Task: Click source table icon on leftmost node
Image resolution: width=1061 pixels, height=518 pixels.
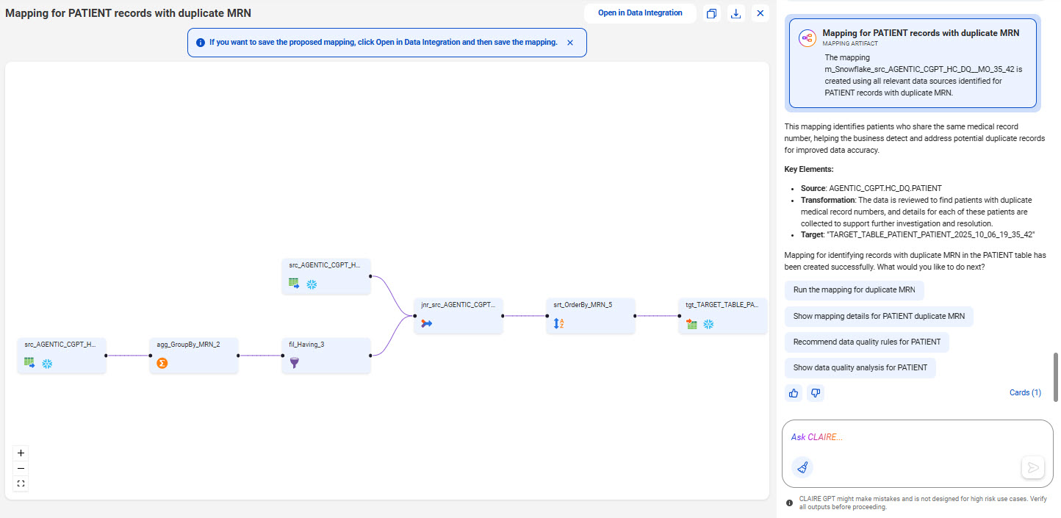Action: pyautogui.click(x=29, y=362)
